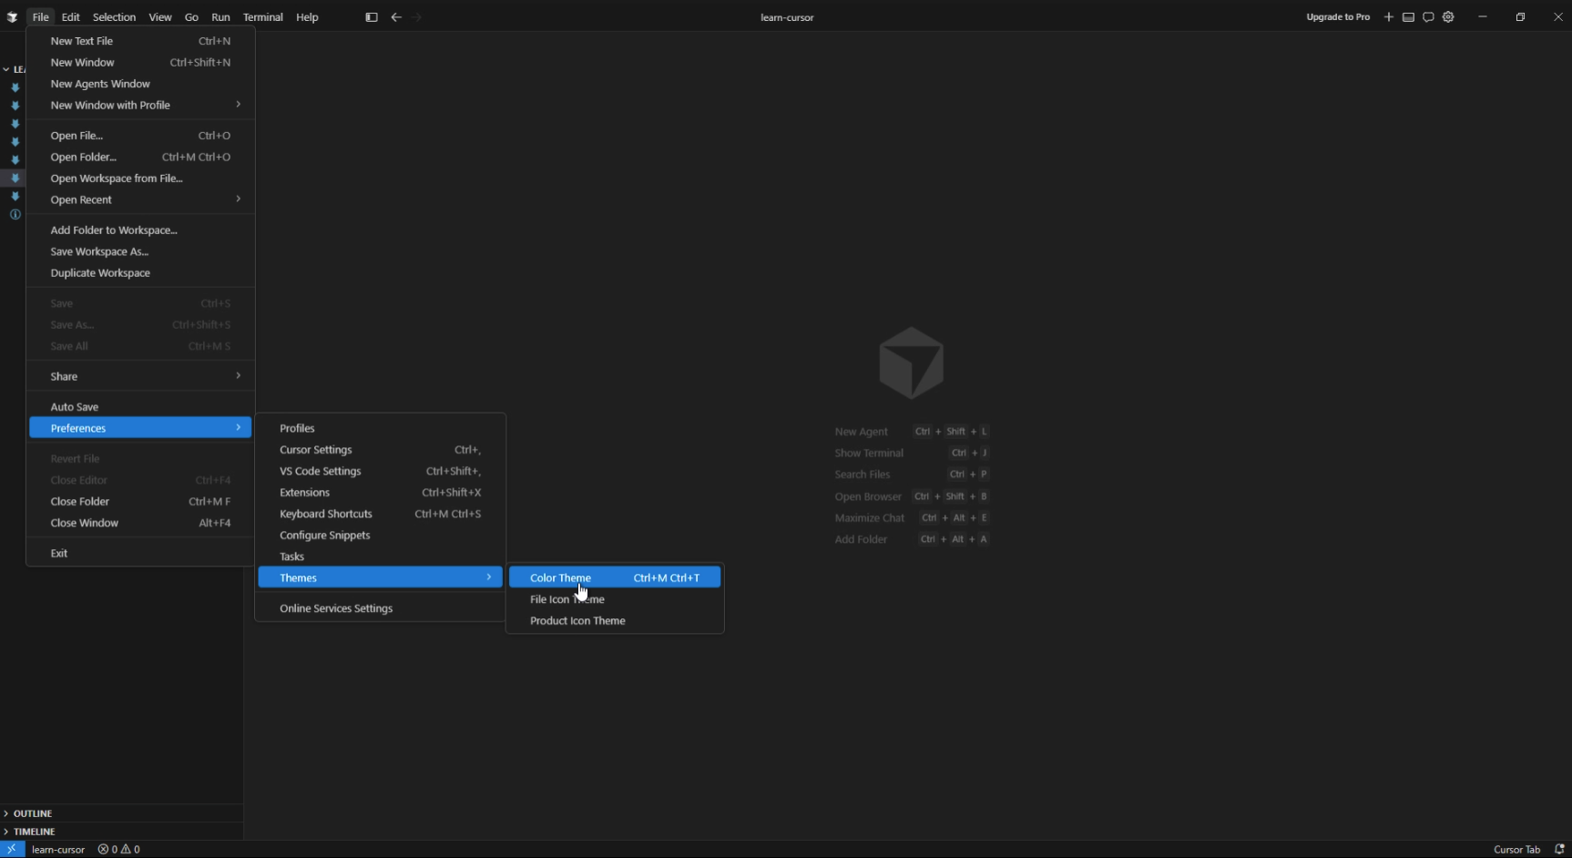Open the Terminal menu
Image resolution: width=1572 pixels, height=858 pixels.
pos(263,17)
